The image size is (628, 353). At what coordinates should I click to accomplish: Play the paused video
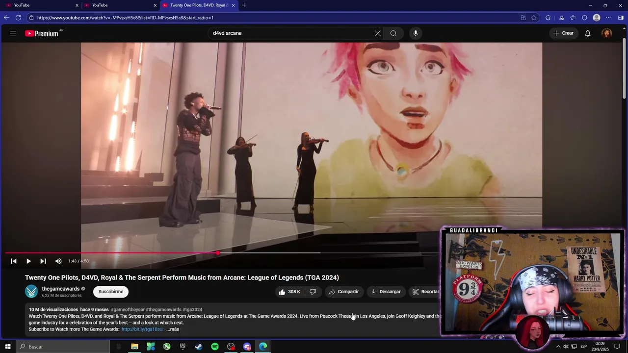click(28, 261)
